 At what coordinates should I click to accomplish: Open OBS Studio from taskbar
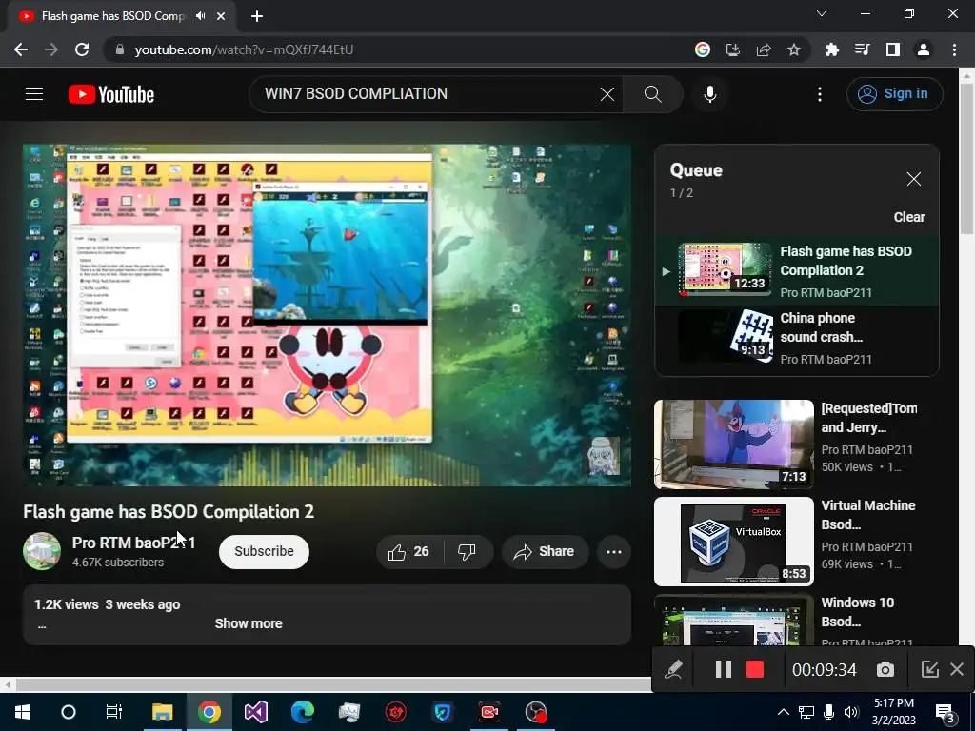pyautogui.click(x=536, y=712)
